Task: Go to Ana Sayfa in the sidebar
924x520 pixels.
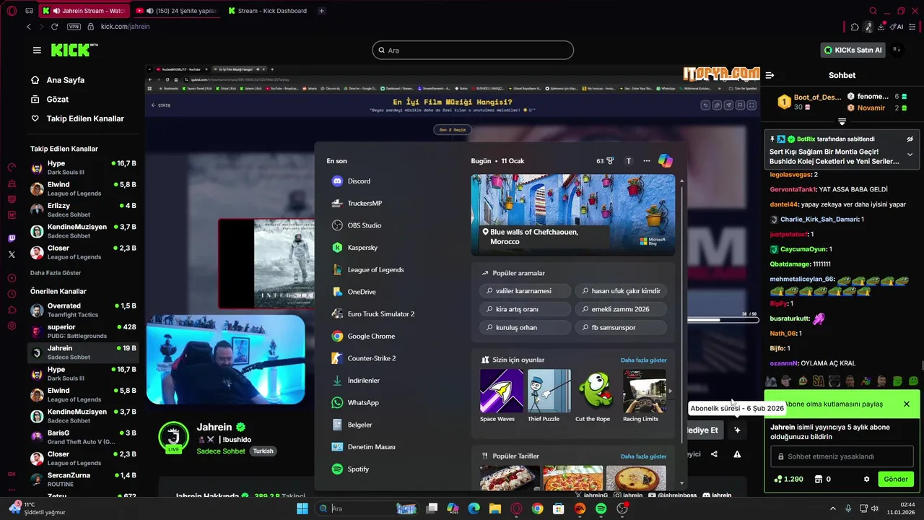Action: pos(66,80)
